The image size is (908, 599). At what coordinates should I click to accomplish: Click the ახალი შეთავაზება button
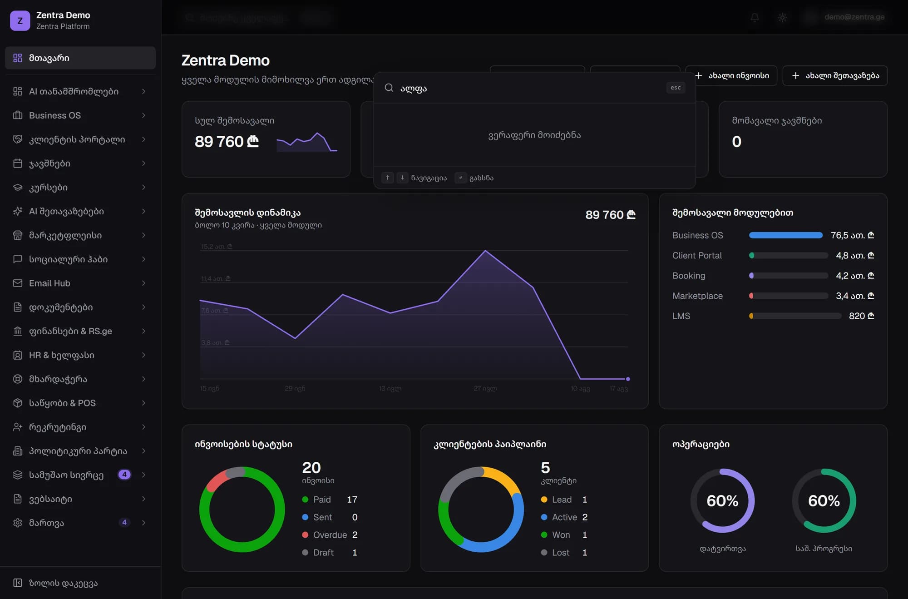(835, 75)
